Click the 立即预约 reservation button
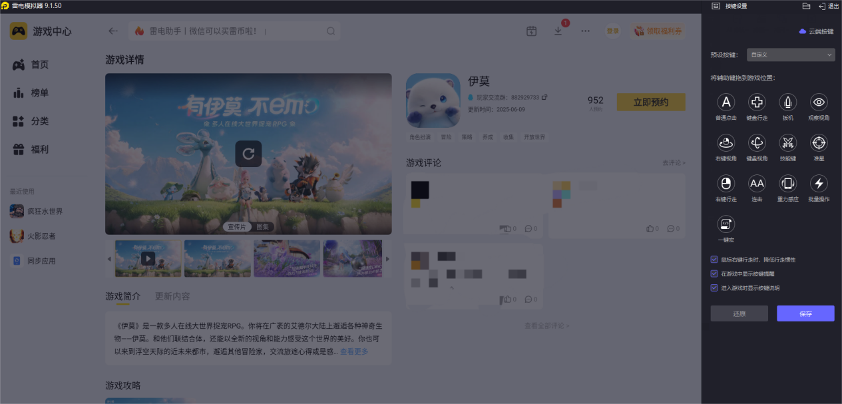This screenshot has width=842, height=404. [650, 102]
